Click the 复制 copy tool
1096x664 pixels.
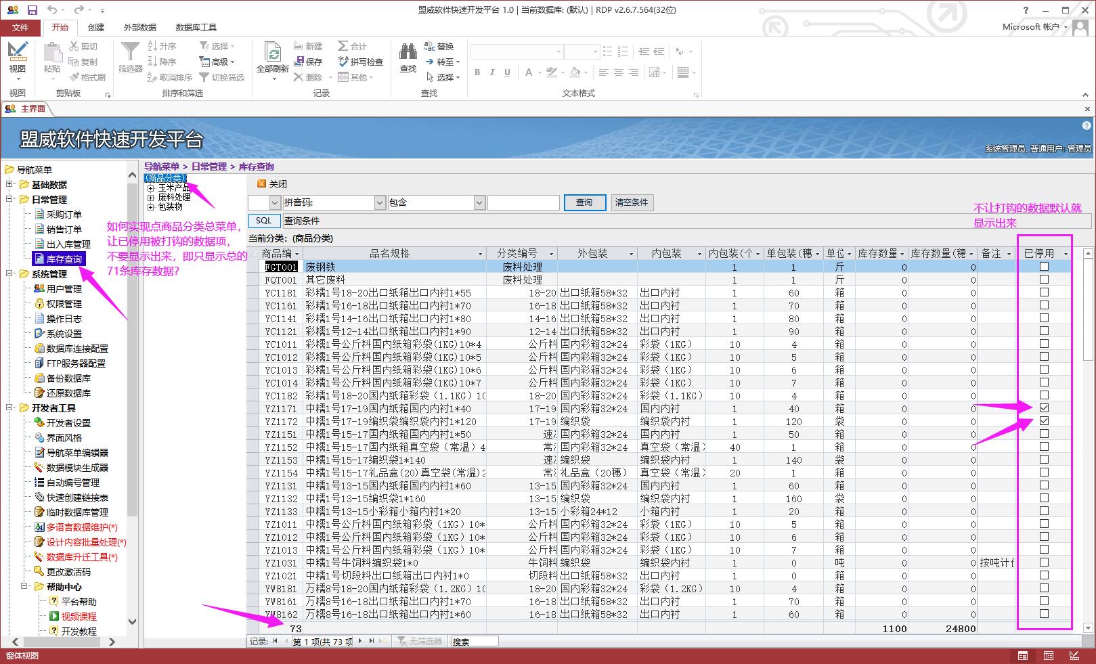pyautogui.click(x=83, y=62)
